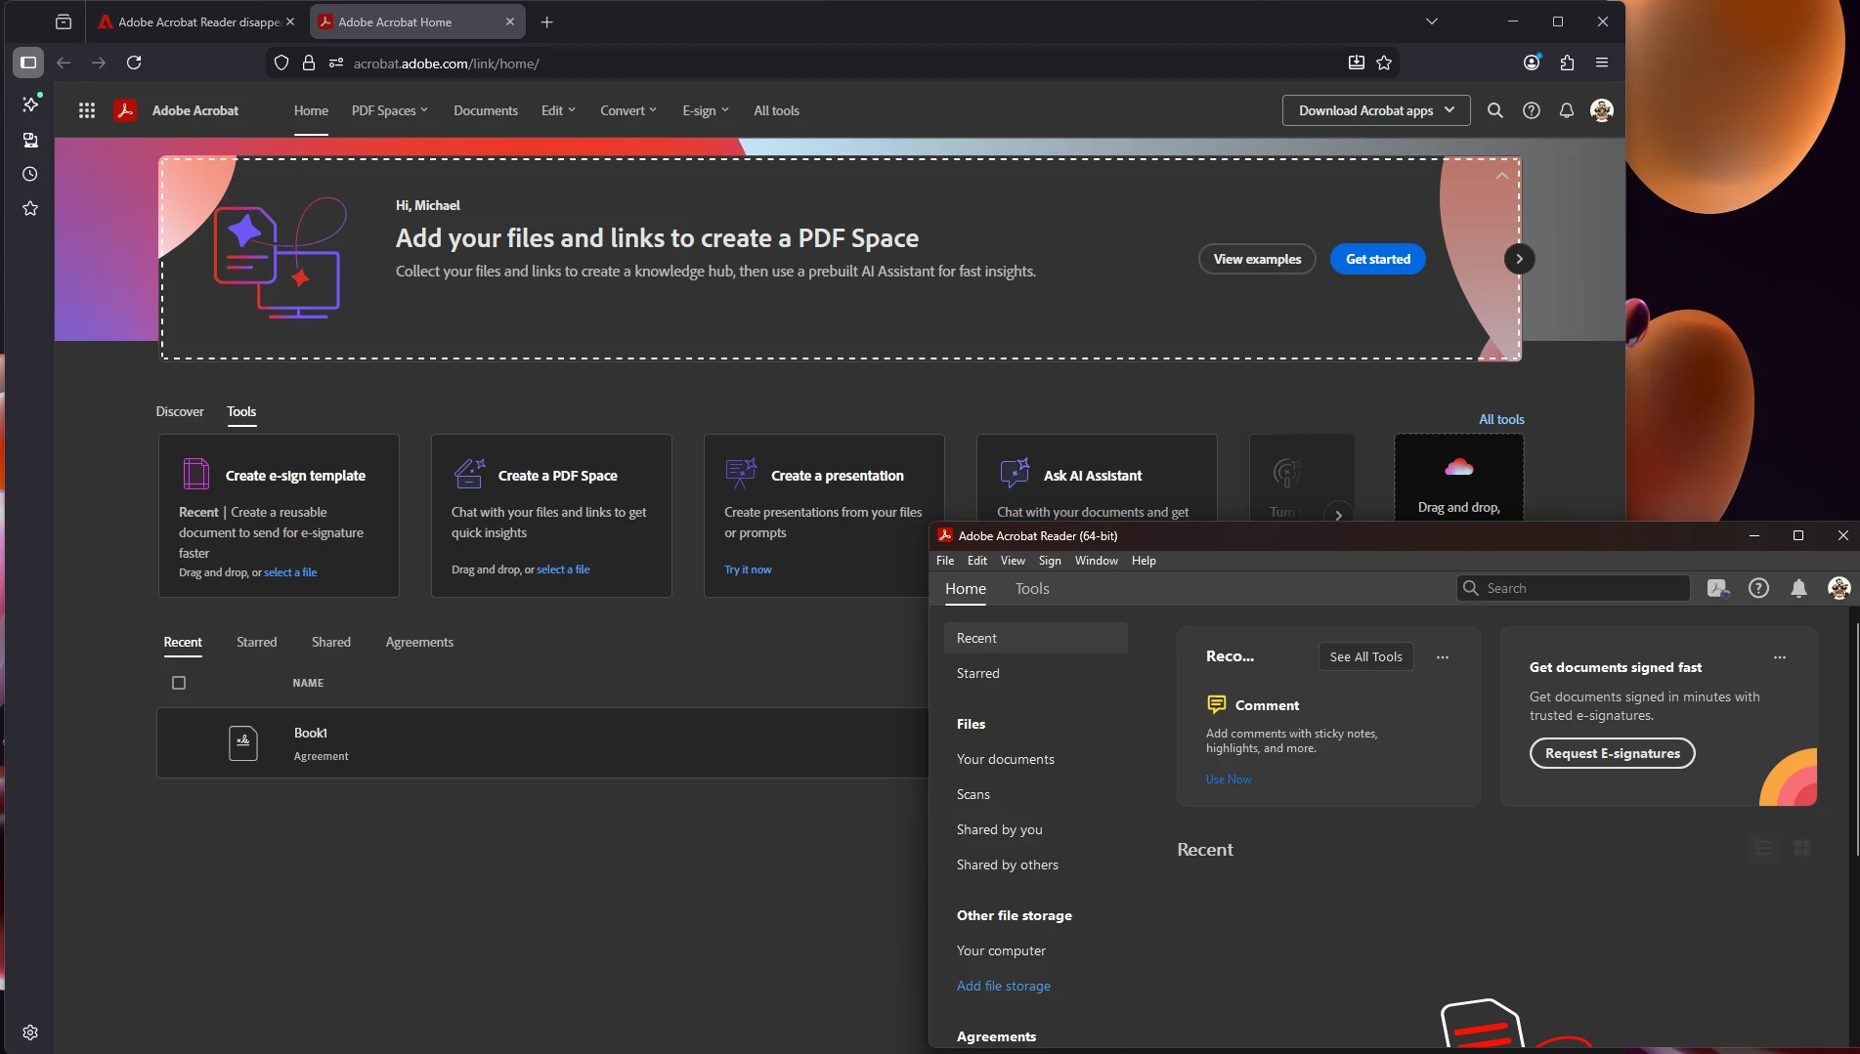
Task: Click the Use Now link under Comment
Action: point(1229,780)
